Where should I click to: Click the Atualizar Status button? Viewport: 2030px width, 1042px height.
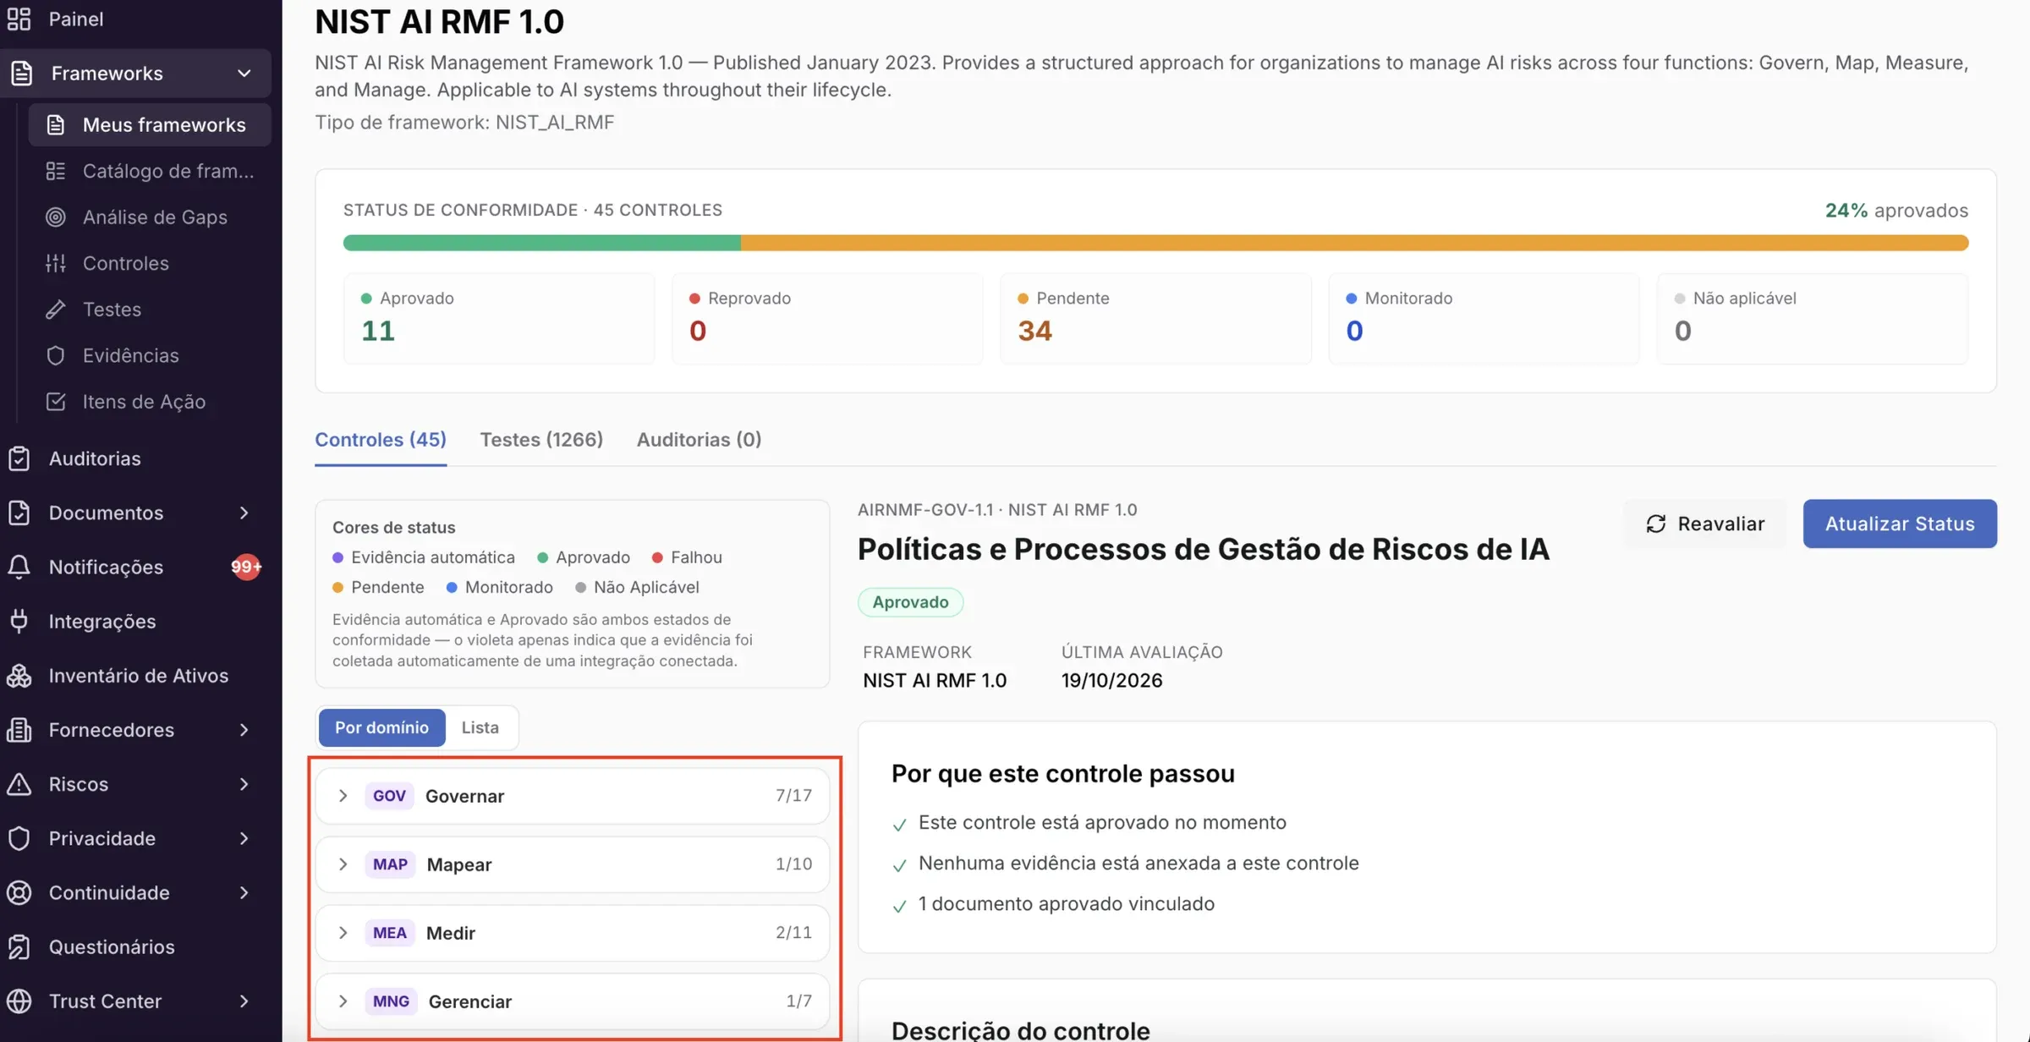tap(1900, 524)
